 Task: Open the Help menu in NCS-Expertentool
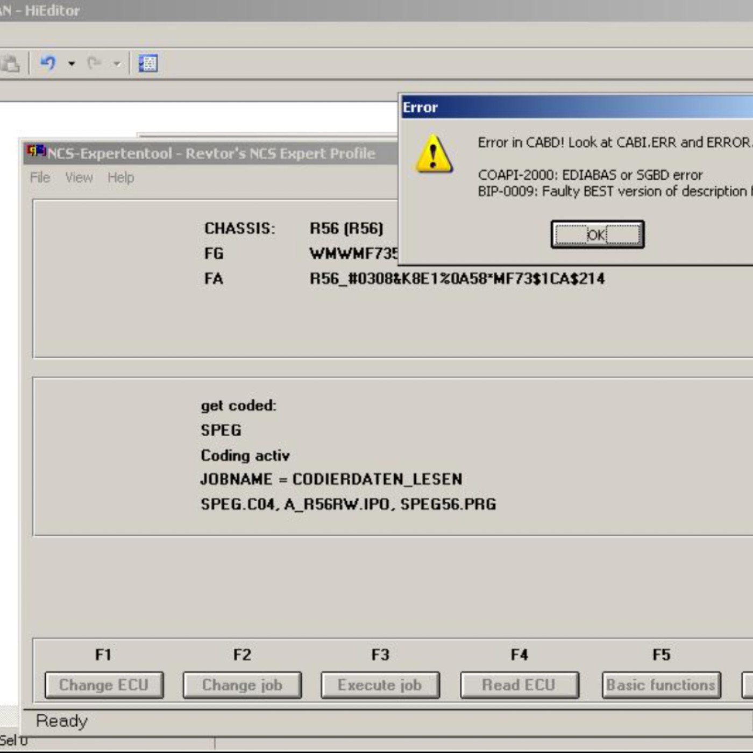click(120, 177)
